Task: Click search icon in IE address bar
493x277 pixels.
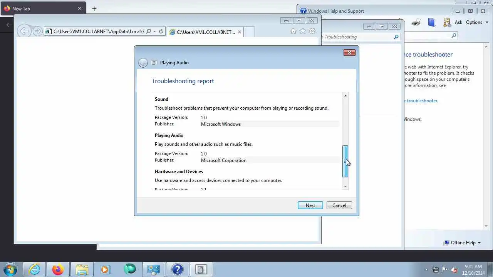Action: [149, 32]
